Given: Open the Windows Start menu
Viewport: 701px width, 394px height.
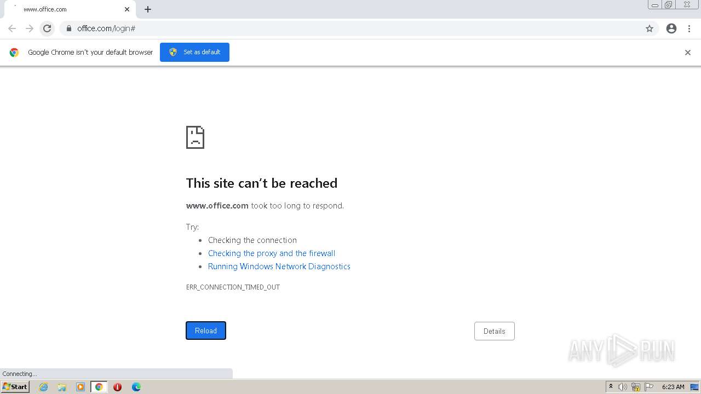Looking at the screenshot, I should click(15, 386).
